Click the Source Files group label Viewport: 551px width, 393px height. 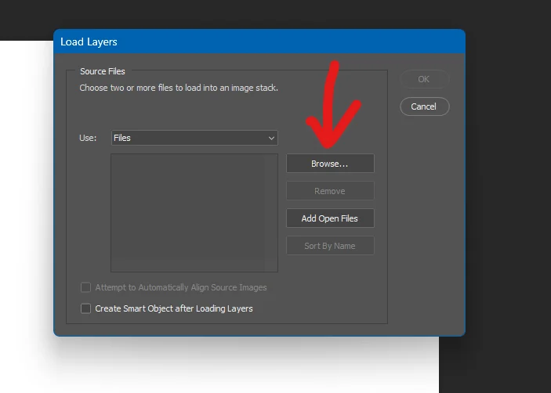(103, 71)
